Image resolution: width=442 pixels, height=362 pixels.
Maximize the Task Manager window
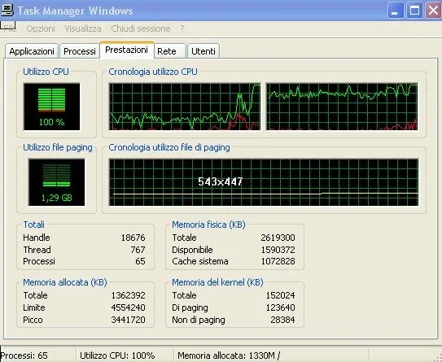click(414, 11)
